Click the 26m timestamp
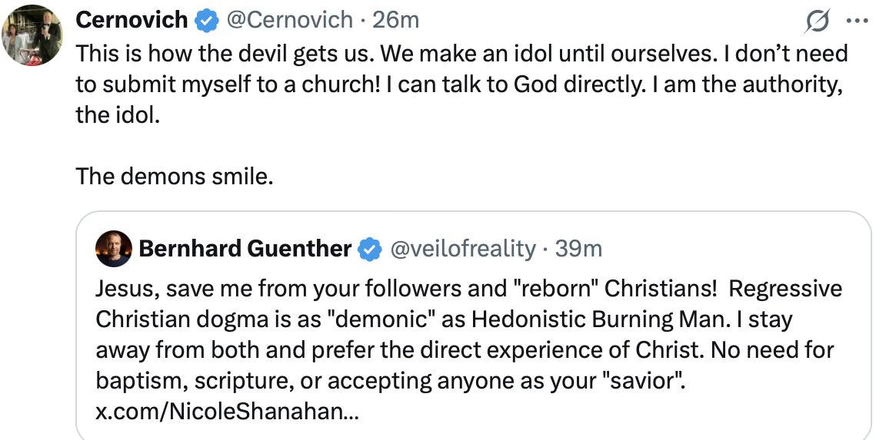 click(396, 20)
